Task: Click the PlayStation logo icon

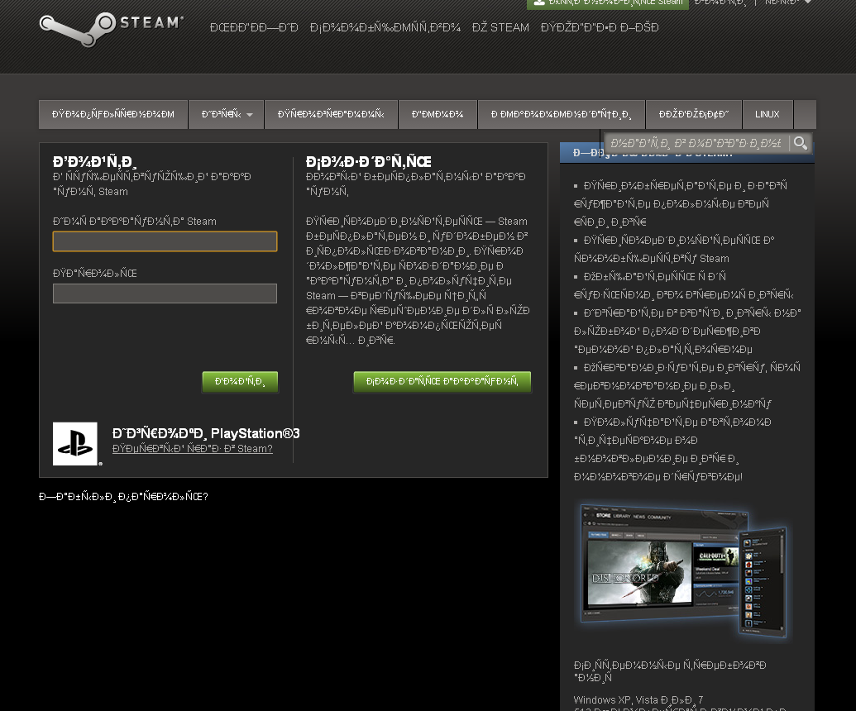Action: click(75, 444)
